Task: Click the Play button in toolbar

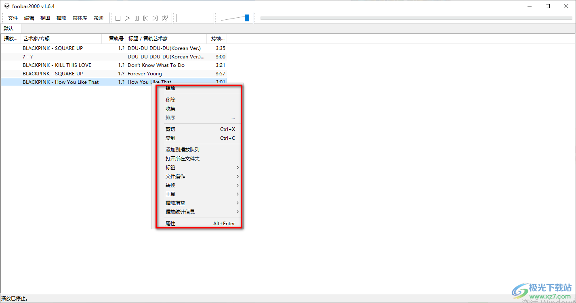Action: coord(127,18)
